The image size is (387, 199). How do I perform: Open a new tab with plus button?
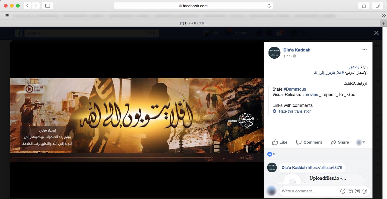(383, 23)
